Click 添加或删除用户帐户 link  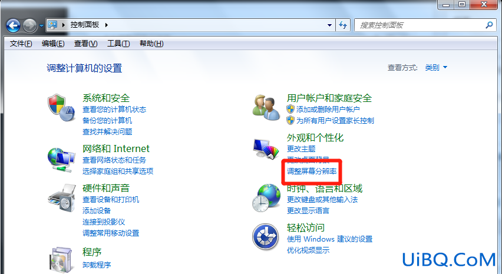(328, 110)
